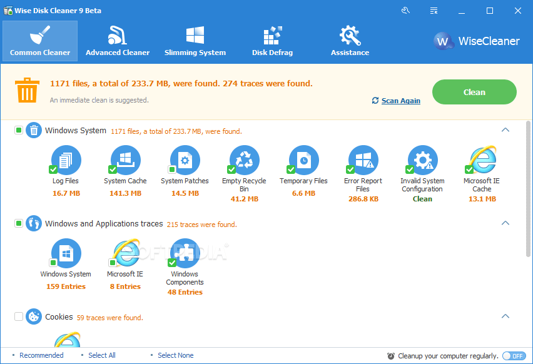Collapse the Cookies section chevron
This screenshot has width=533, height=364.
click(505, 316)
